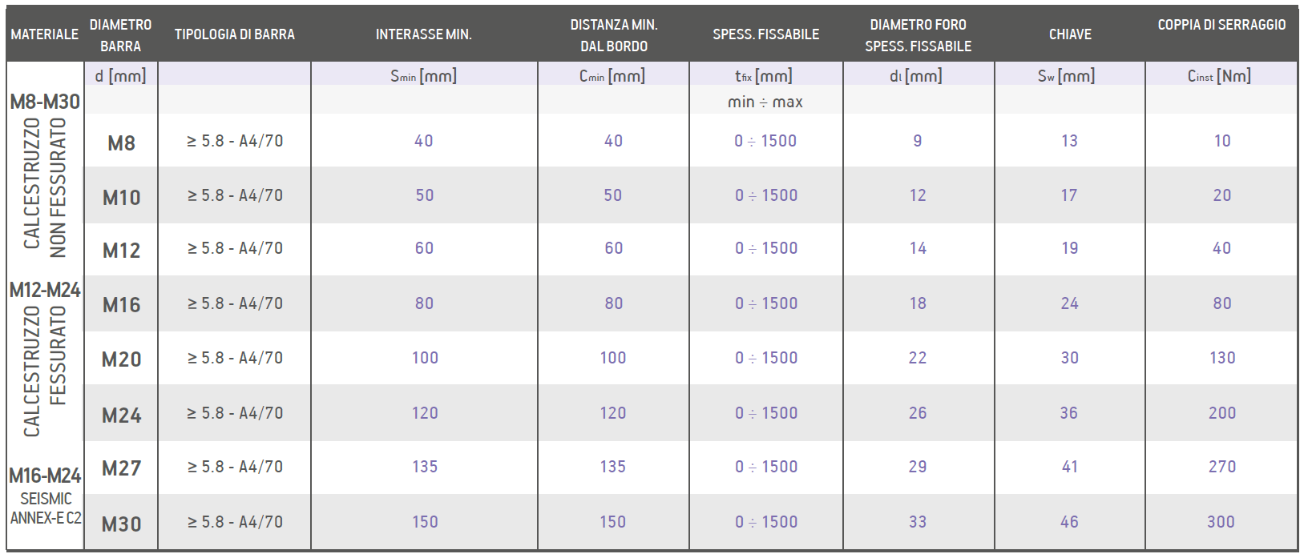Select torque value 300 for M30
This screenshot has width=1304, height=558.
(1221, 522)
